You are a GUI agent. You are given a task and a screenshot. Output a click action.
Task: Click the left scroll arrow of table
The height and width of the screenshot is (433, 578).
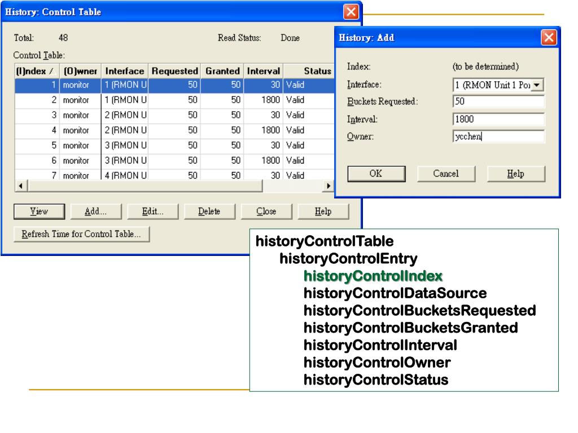[x=21, y=186]
